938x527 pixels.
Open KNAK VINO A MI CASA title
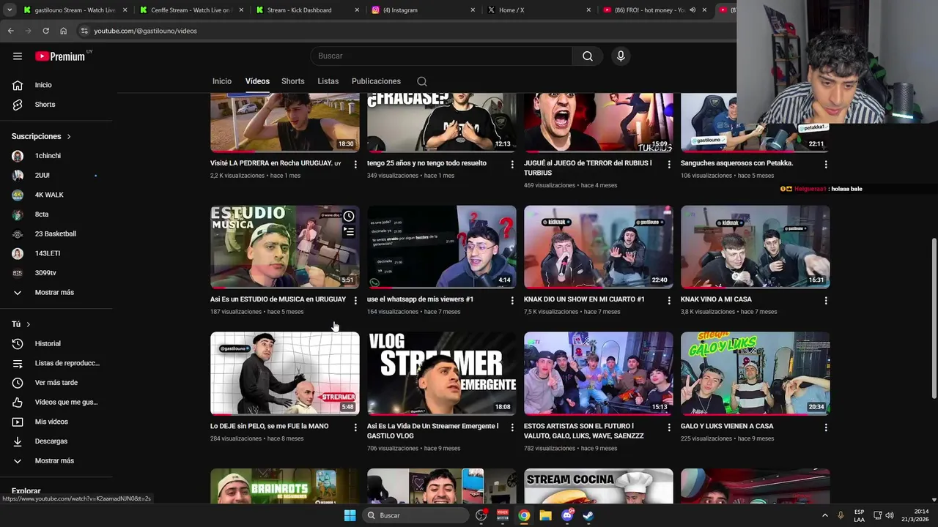(716, 299)
